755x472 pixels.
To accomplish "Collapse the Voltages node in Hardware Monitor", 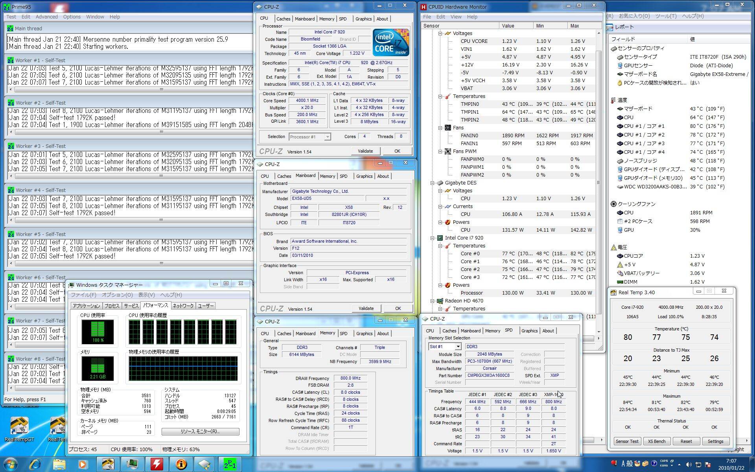I will pos(440,33).
